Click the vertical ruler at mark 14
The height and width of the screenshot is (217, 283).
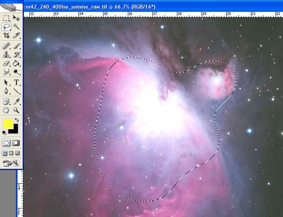pyautogui.click(x=20, y=187)
